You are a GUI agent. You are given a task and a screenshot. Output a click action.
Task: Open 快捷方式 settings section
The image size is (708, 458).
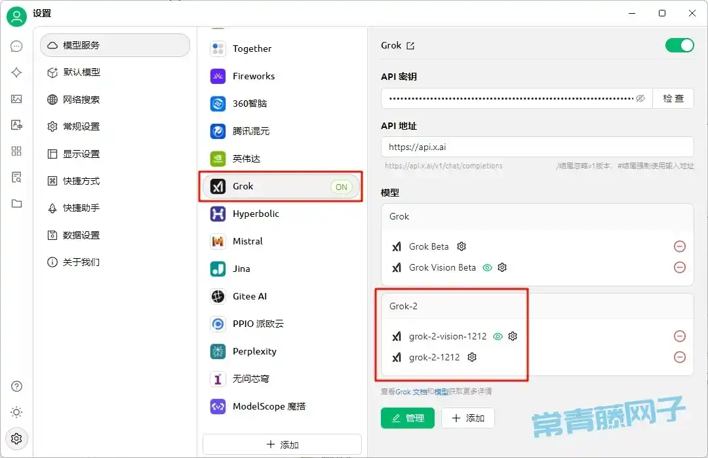[115, 181]
